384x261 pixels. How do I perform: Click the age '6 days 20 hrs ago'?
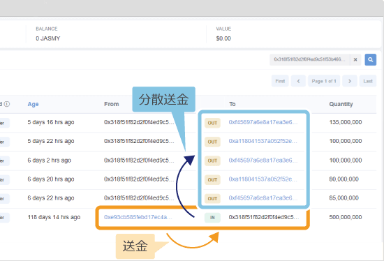51,179
